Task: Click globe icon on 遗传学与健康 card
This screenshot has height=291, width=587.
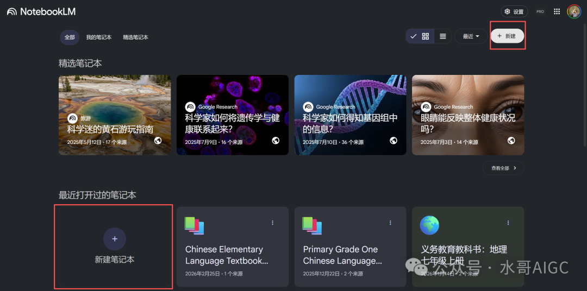Action: point(276,141)
